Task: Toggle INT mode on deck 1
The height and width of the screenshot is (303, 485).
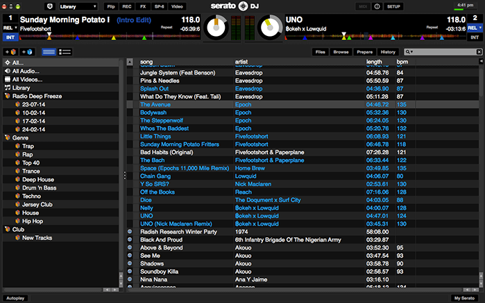Action: pos(10,37)
